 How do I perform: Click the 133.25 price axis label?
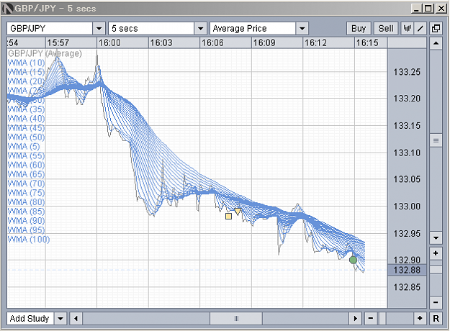tap(407, 72)
